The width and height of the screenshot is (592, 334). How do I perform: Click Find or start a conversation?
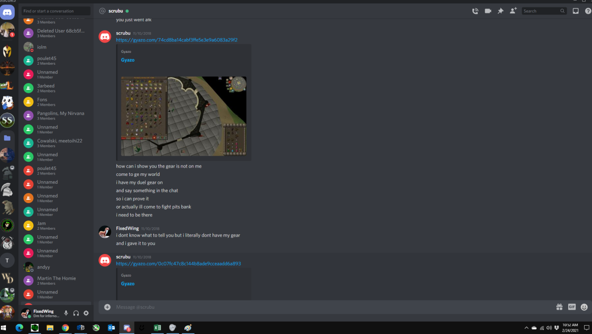click(x=55, y=11)
